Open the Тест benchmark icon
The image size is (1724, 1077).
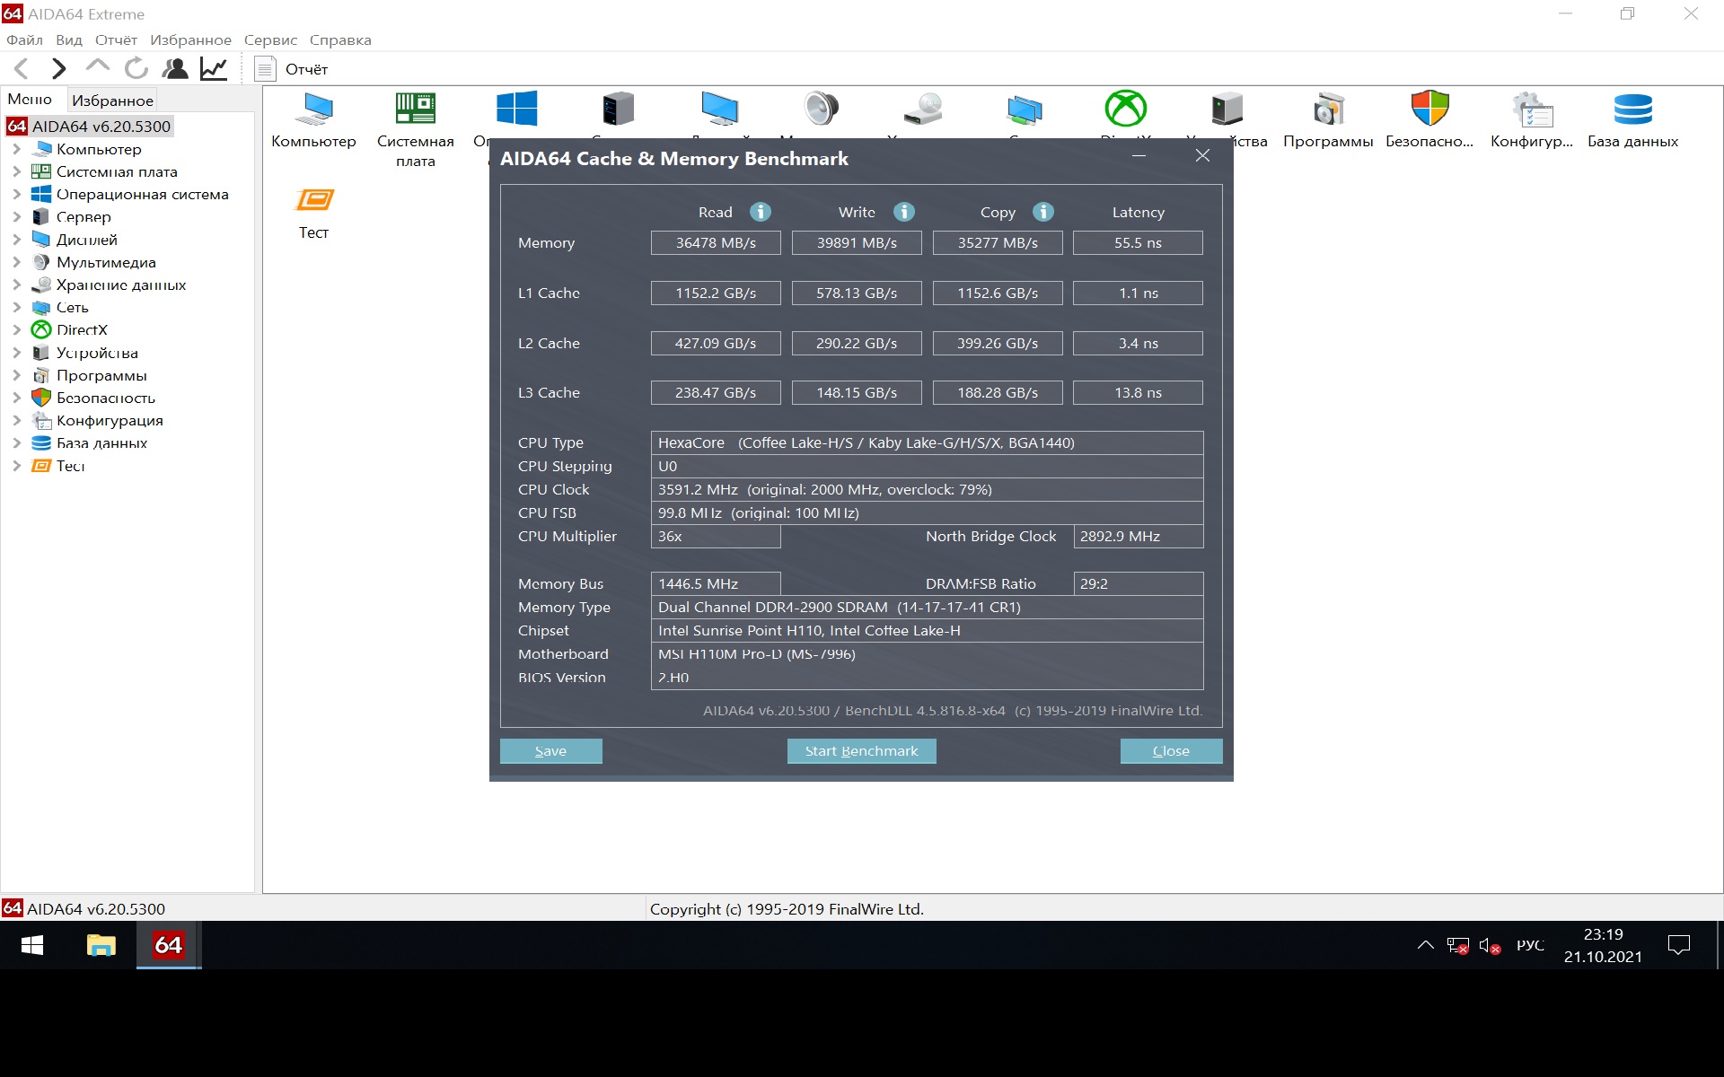click(313, 201)
